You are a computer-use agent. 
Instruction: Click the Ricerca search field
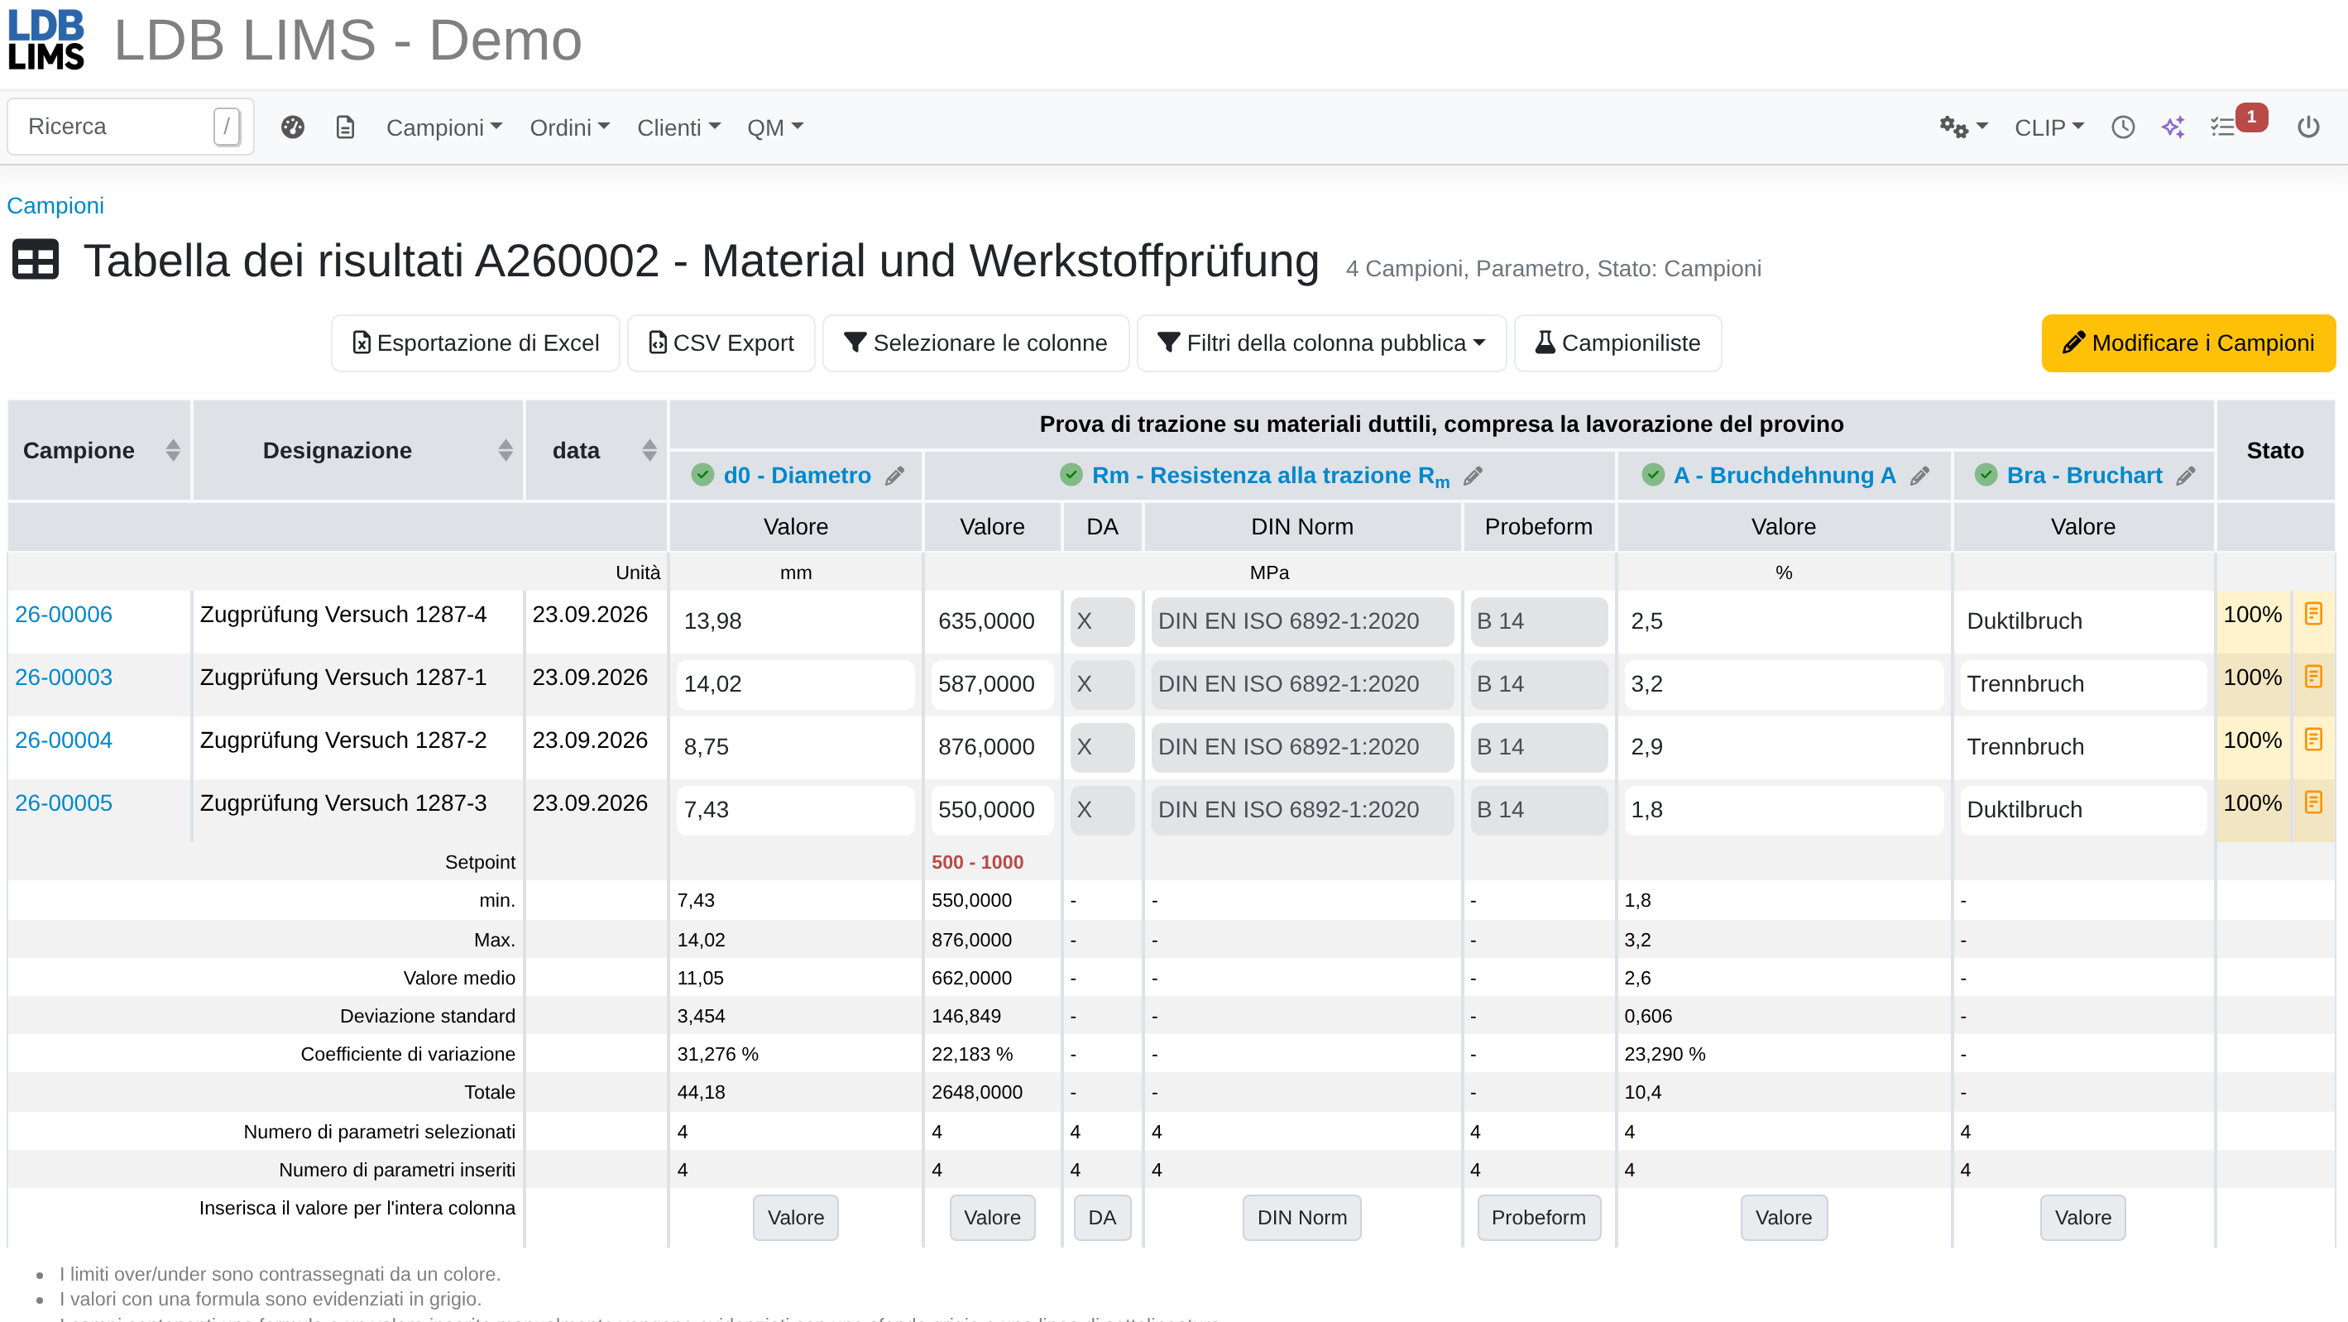click(131, 127)
